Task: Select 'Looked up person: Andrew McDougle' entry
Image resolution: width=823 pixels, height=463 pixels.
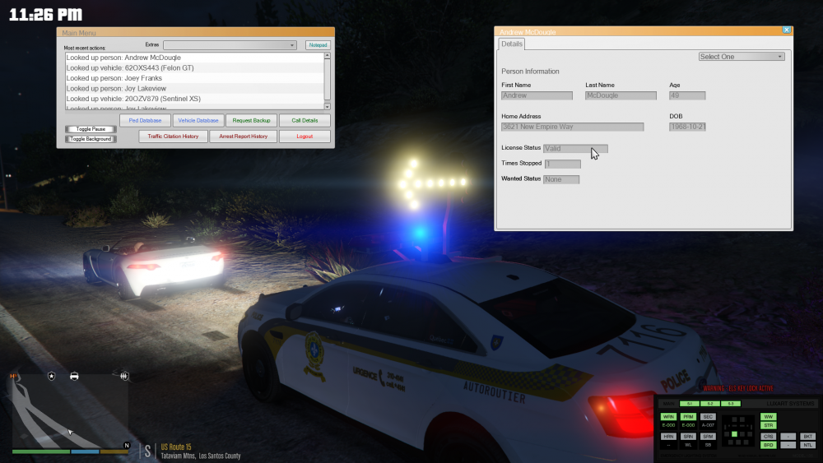Action: click(x=195, y=58)
